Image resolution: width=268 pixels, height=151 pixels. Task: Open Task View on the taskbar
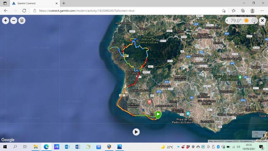25,147
